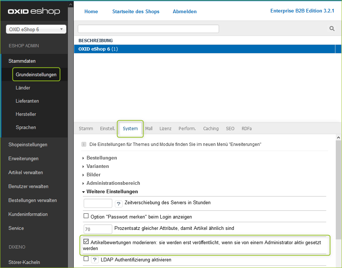Click the info icon beside themes notice

pyautogui.click(x=84, y=144)
